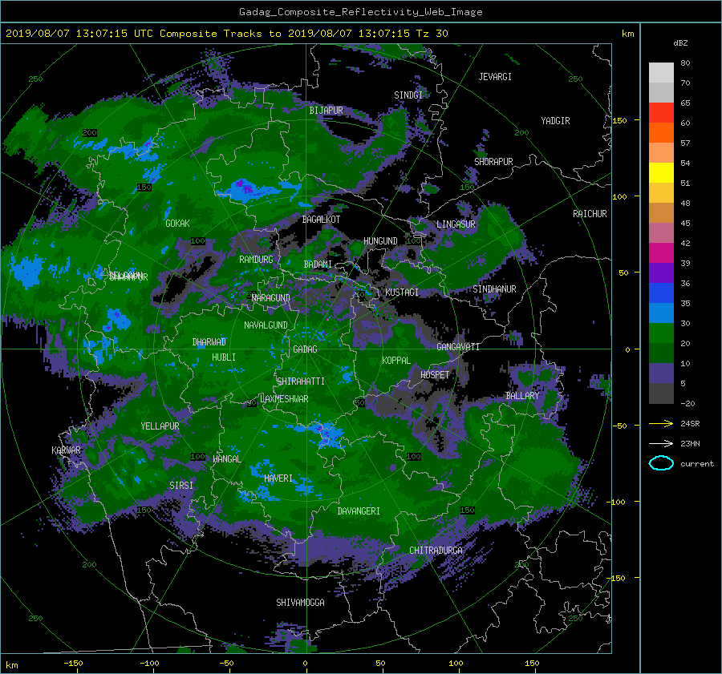Click the BAGALKOT city label
Viewport: 722px width, 674px height.
pyautogui.click(x=321, y=220)
